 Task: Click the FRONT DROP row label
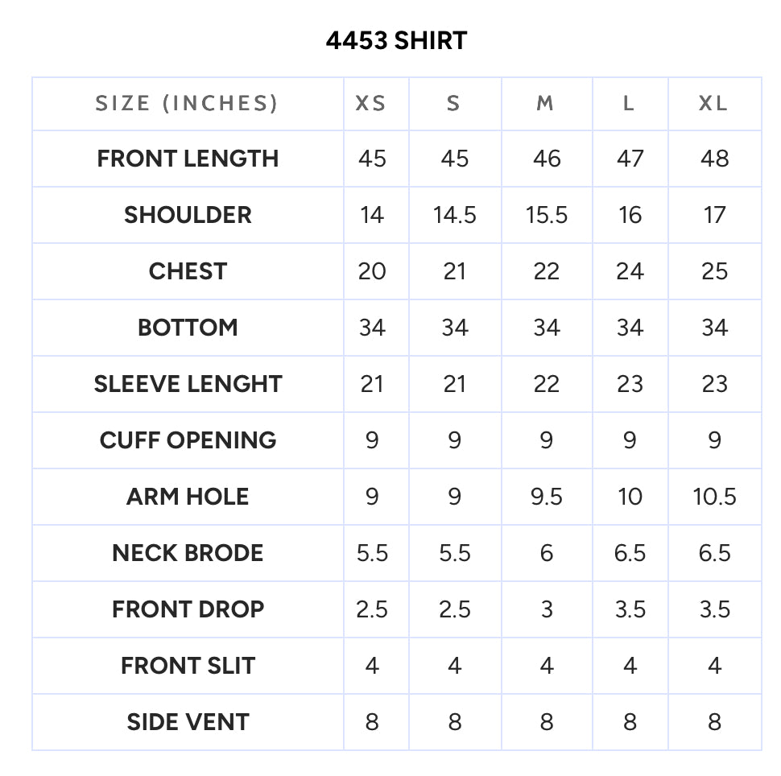188,609
